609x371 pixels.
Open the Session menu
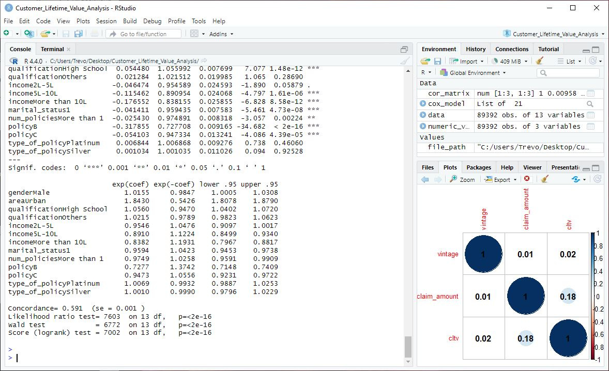[x=106, y=21]
